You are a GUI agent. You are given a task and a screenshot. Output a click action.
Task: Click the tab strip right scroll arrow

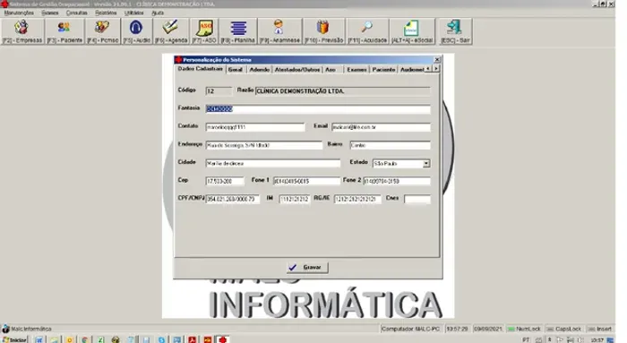tap(436, 69)
